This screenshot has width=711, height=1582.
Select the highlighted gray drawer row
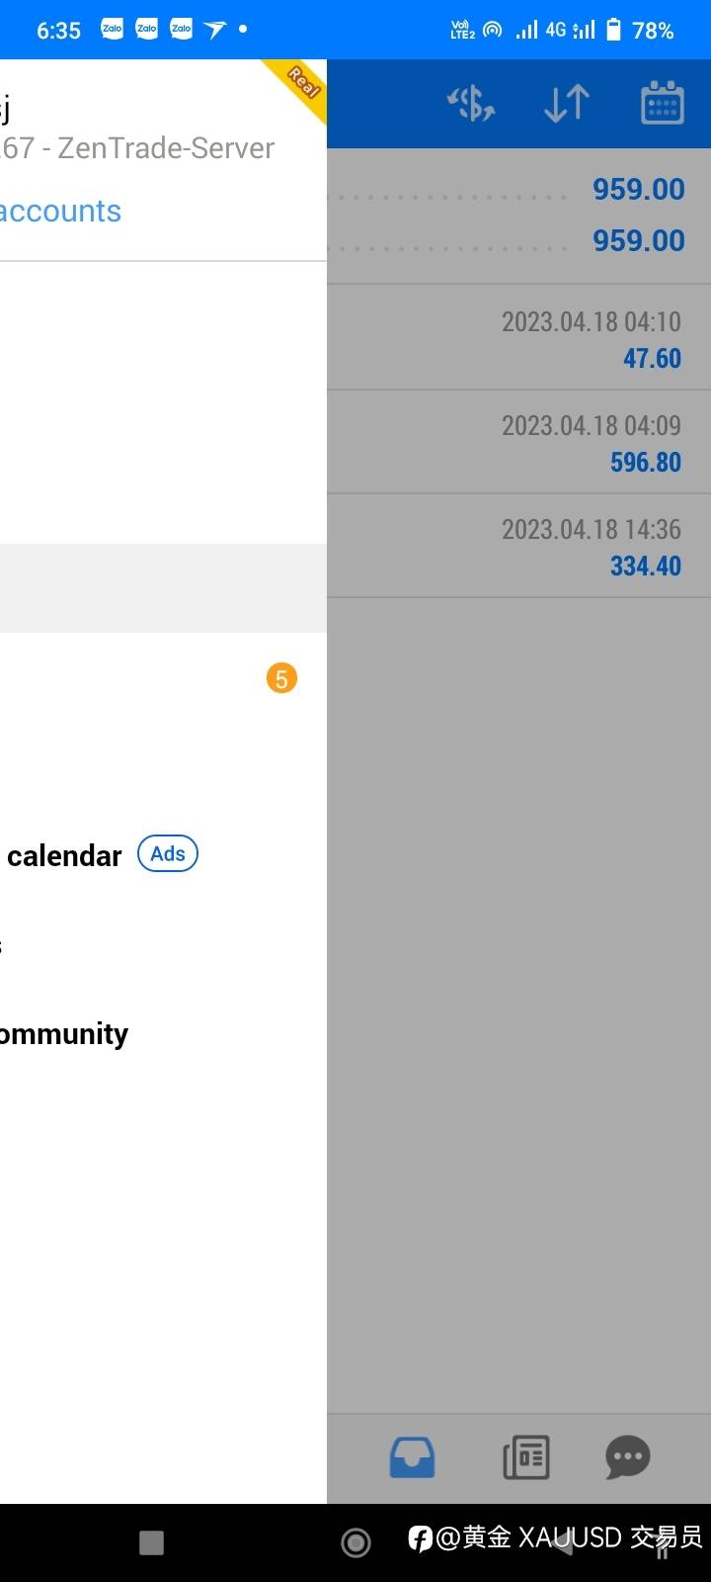(x=163, y=587)
